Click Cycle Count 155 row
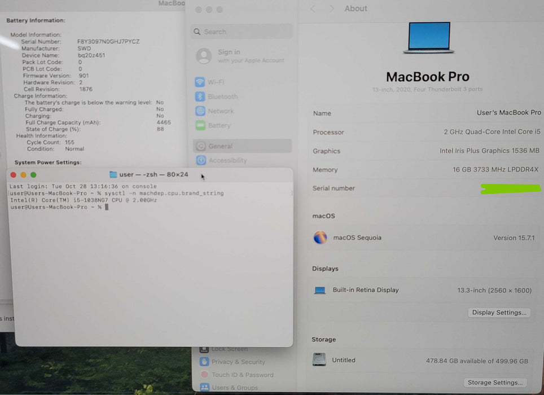544x395 pixels. (50, 142)
